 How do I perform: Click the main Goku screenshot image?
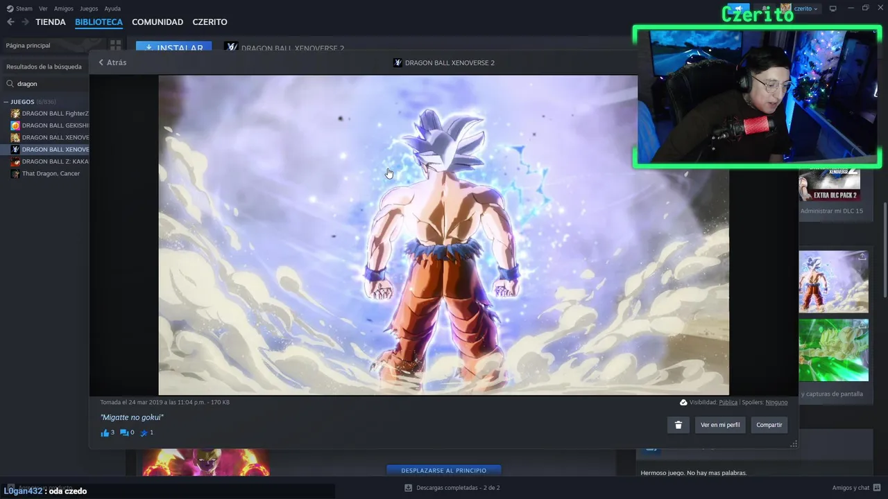pos(443,235)
